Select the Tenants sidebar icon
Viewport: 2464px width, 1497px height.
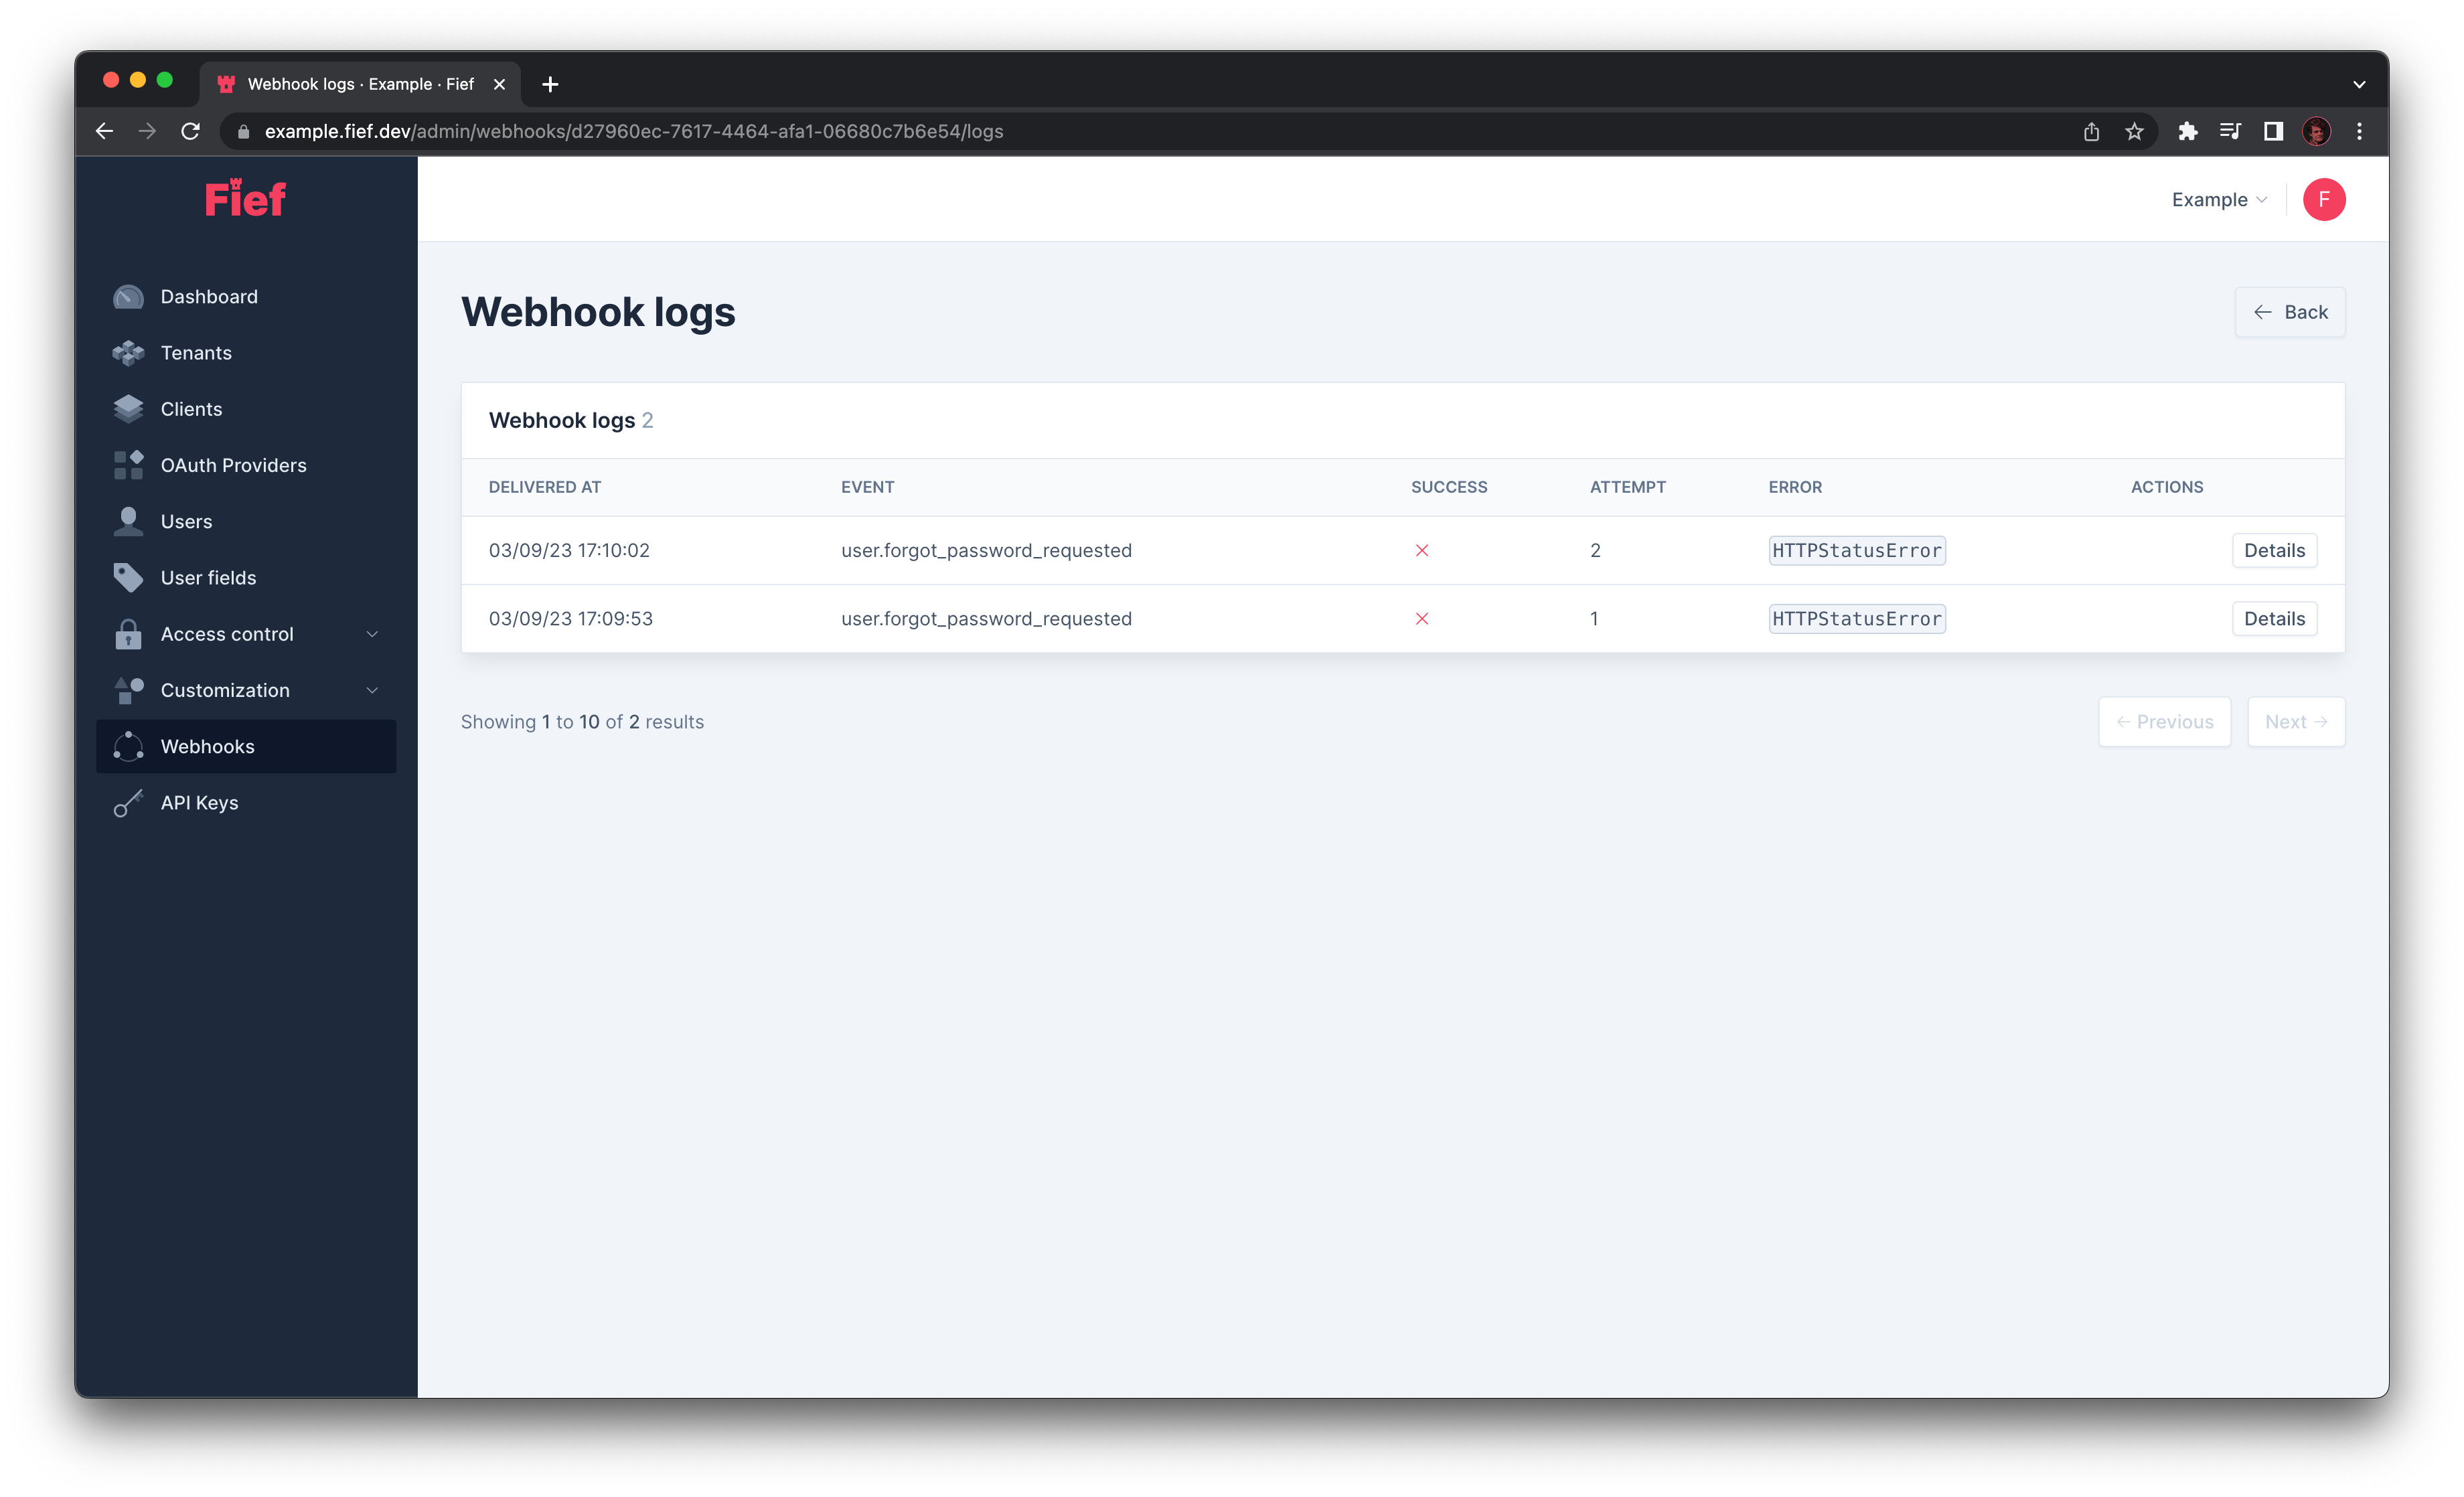(x=128, y=352)
